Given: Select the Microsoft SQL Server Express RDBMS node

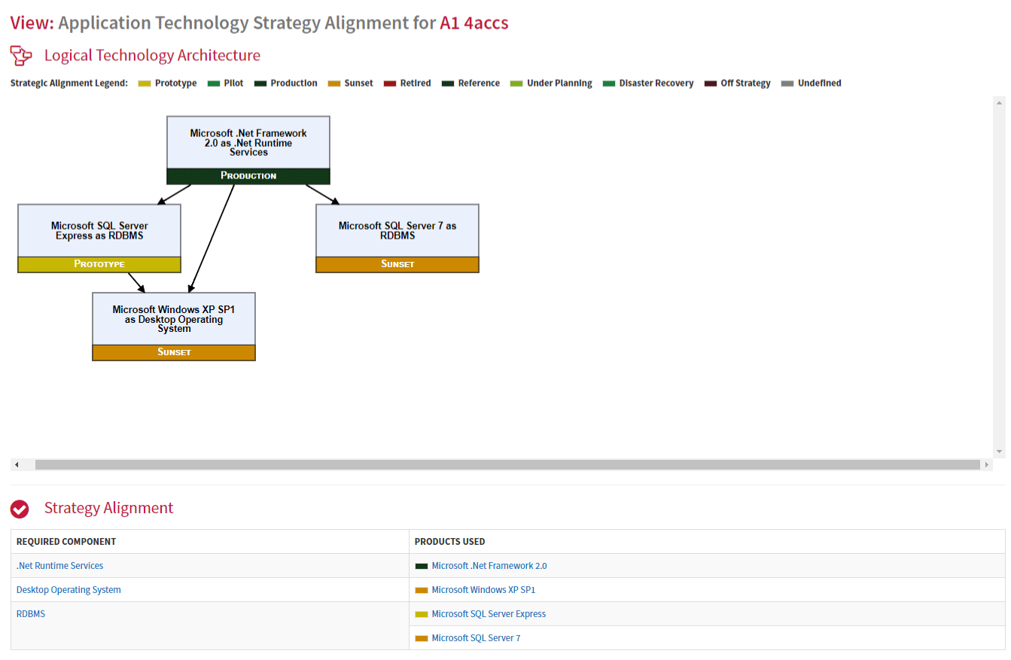Looking at the screenshot, I should [99, 238].
